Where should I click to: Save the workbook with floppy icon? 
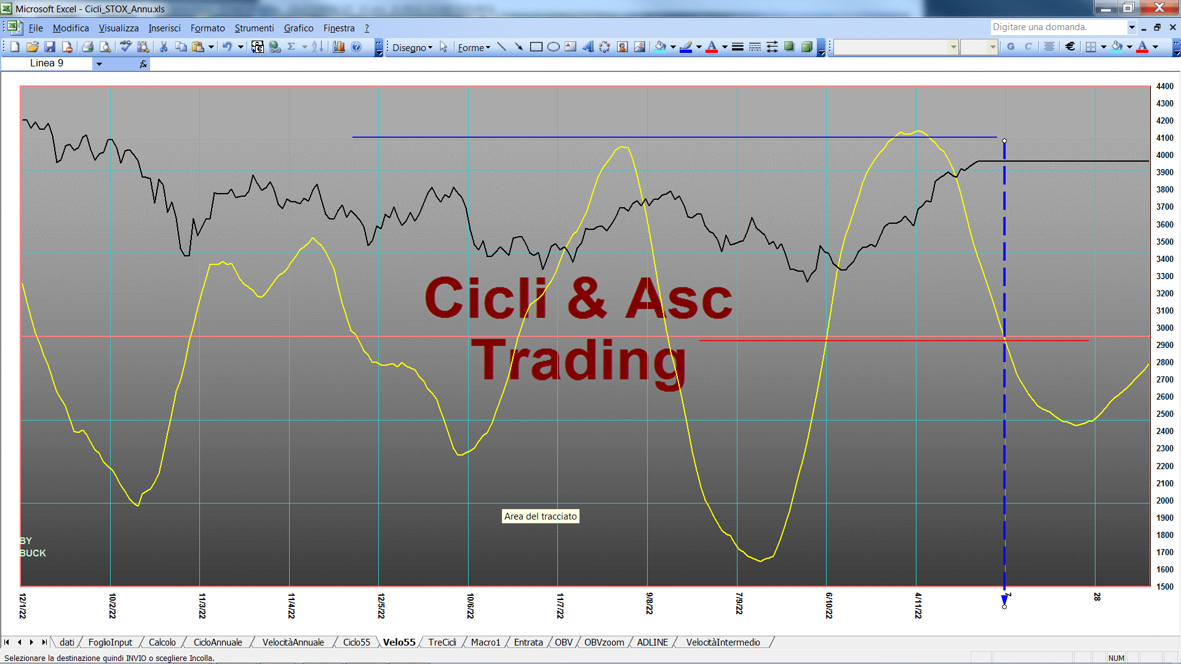click(50, 47)
